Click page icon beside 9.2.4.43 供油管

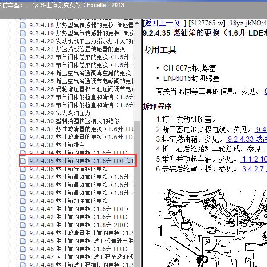tap(23, 225)
